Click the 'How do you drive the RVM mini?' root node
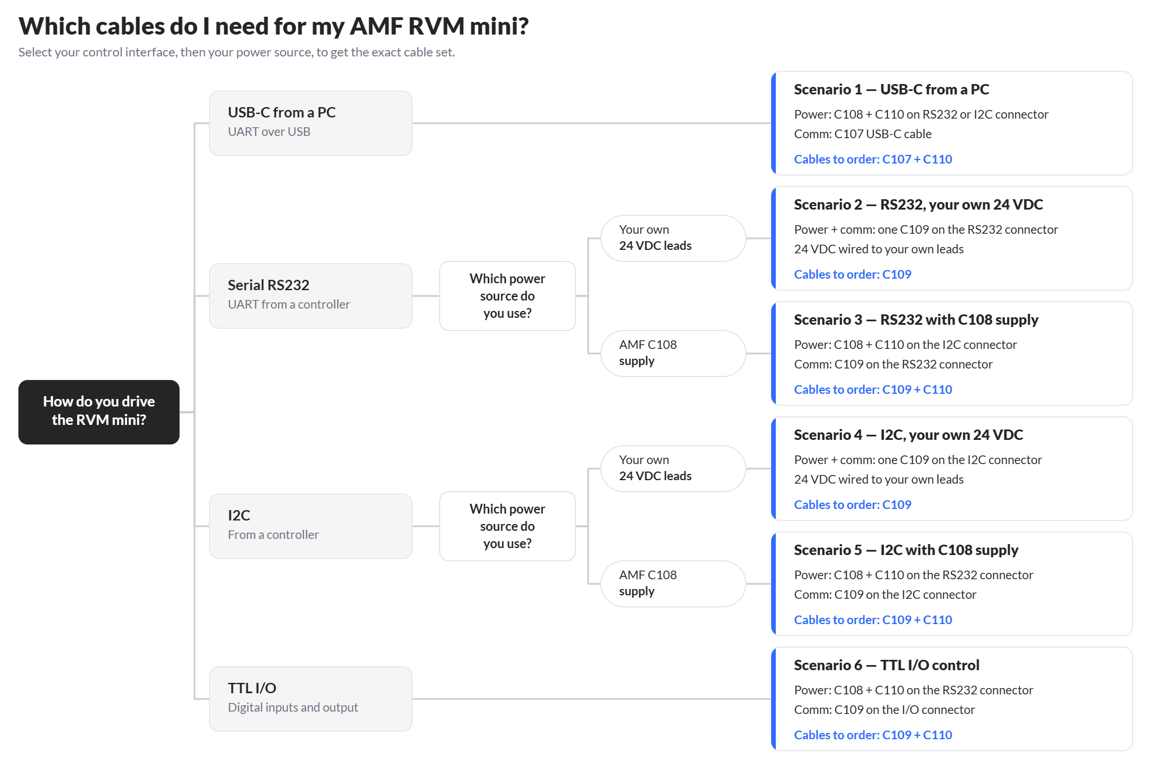Image resolution: width=1151 pixels, height=760 pixels. [x=99, y=412]
